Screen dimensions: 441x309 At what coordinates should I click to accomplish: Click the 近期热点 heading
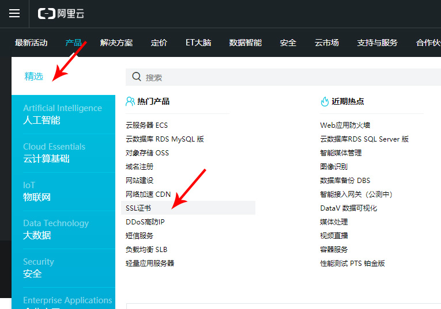click(348, 101)
